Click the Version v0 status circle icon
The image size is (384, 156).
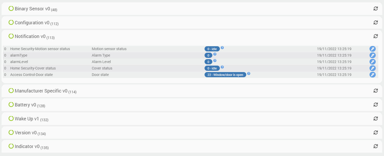[x=11, y=132]
